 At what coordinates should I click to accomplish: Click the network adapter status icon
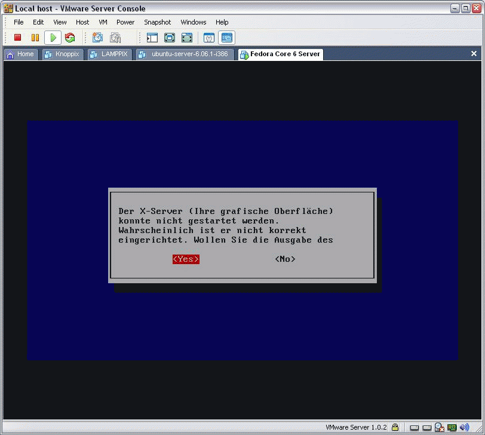tap(452, 428)
